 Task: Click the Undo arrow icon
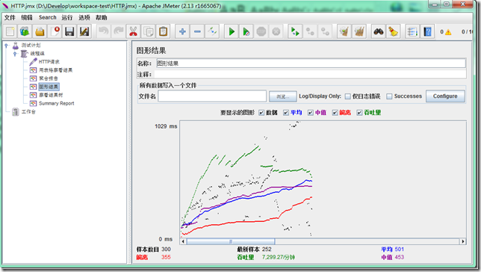[x=104, y=31]
